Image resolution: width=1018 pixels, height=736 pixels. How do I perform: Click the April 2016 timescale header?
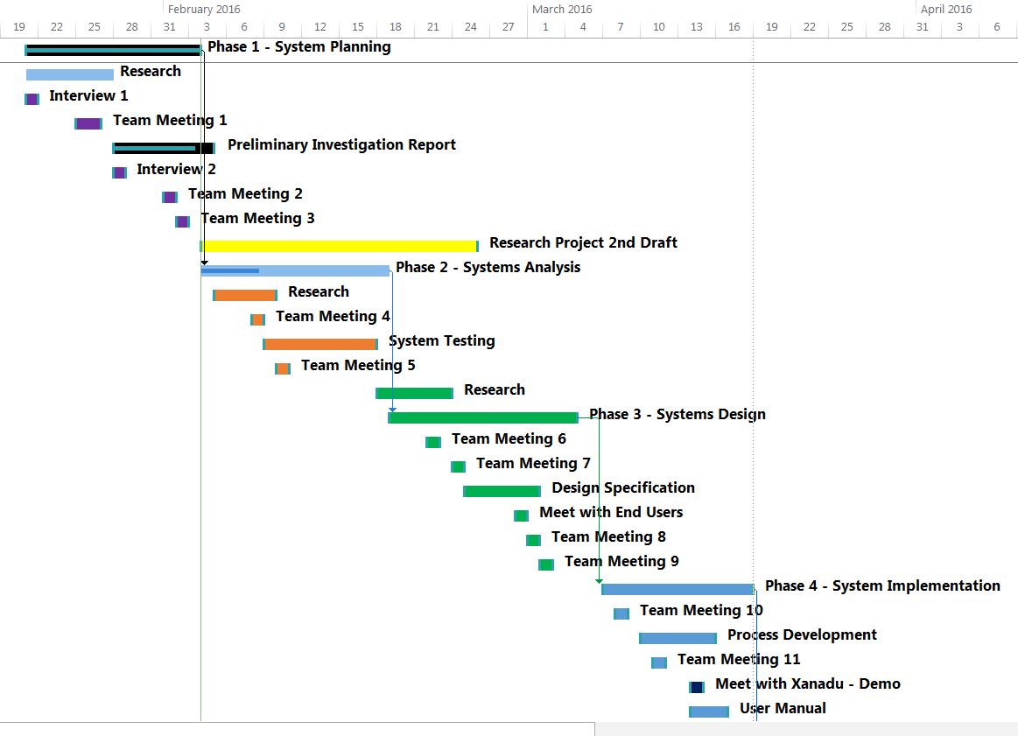(x=946, y=9)
